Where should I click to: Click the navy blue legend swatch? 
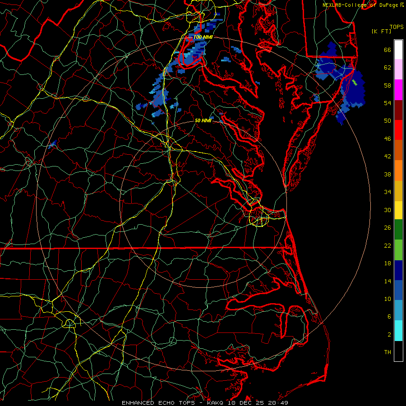point(398,270)
